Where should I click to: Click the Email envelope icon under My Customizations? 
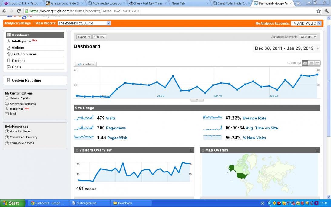[7, 114]
